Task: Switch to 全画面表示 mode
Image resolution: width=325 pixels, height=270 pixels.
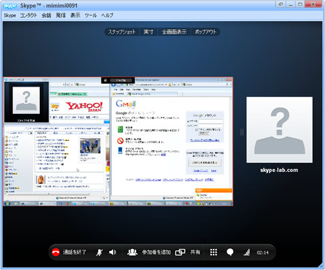Action: tap(174, 32)
